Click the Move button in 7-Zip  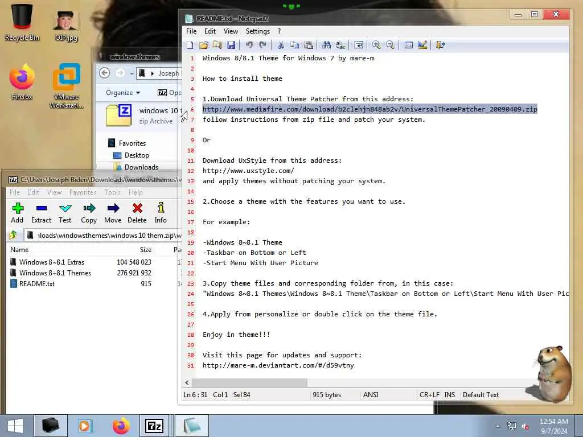(113, 213)
